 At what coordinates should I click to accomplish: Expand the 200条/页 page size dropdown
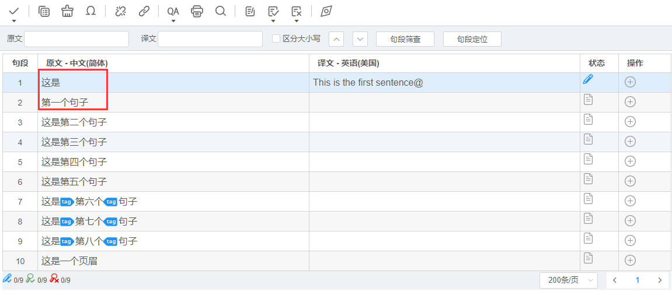point(568,280)
